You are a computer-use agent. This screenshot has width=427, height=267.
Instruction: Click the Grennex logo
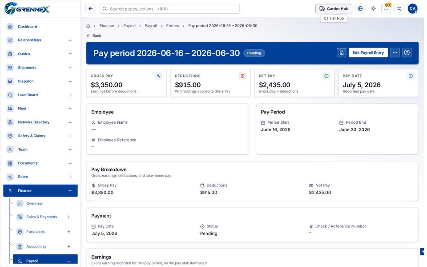[27, 8]
